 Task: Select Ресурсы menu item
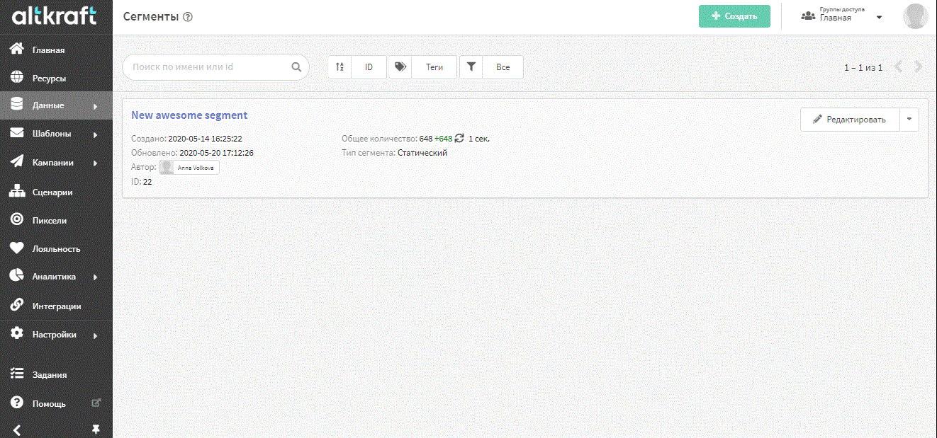tap(49, 79)
